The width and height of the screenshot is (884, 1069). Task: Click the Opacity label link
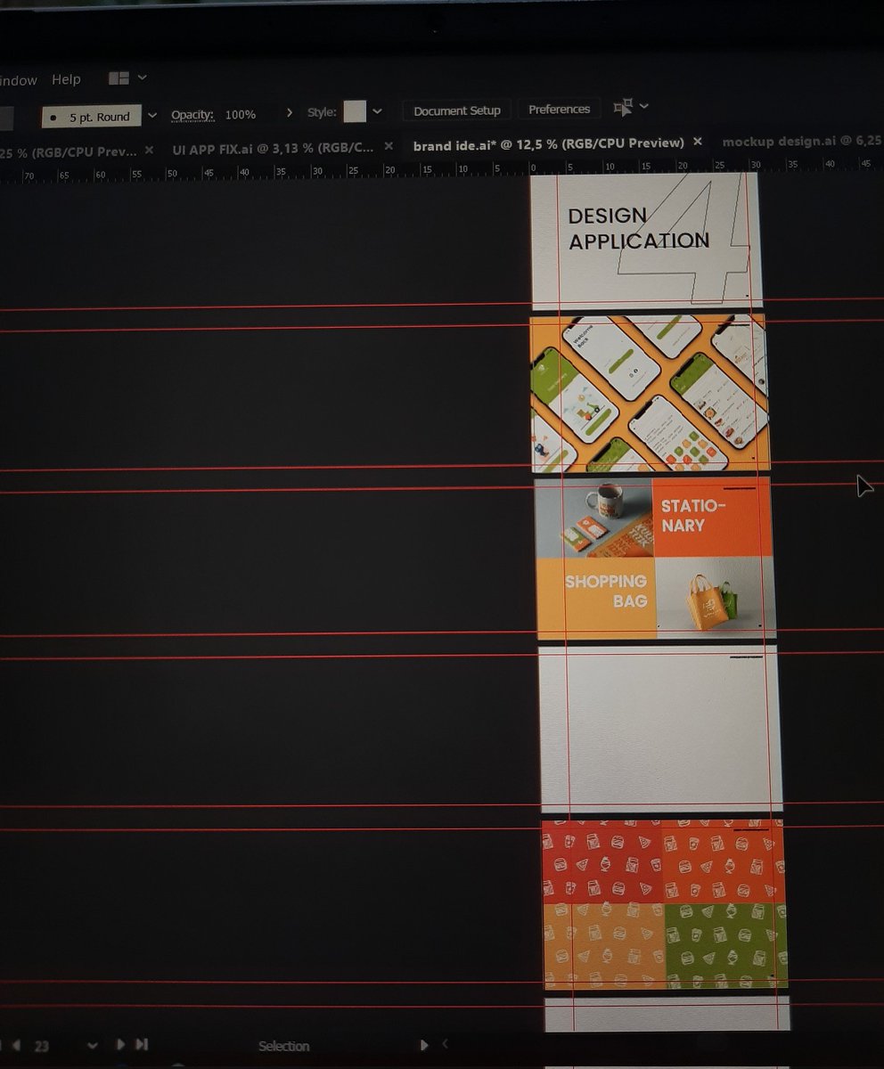coord(192,115)
